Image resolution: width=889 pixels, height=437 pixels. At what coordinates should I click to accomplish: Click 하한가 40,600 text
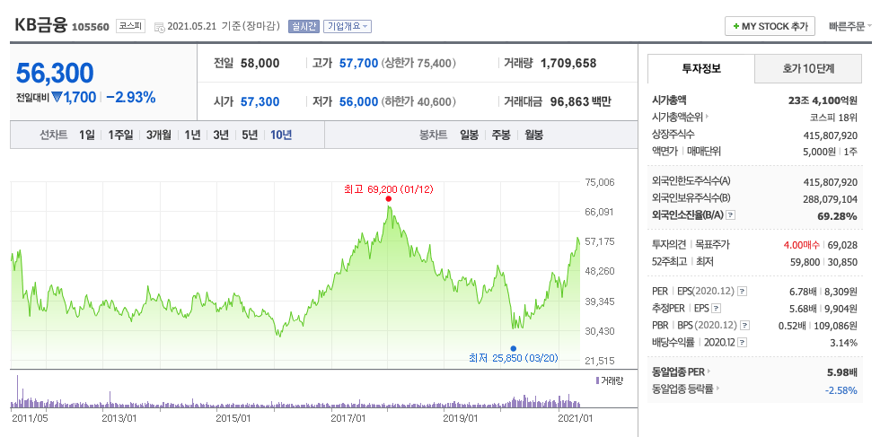click(x=418, y=102)
